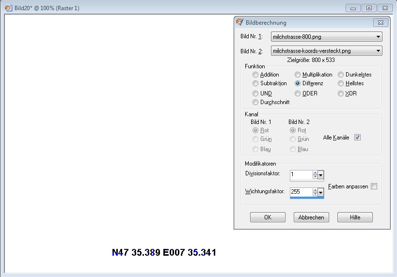The width and height of the screenshot is (397, 277).
Task: Increase Wichtungsfaktor with the up arrow
Action: click(315, 190)
